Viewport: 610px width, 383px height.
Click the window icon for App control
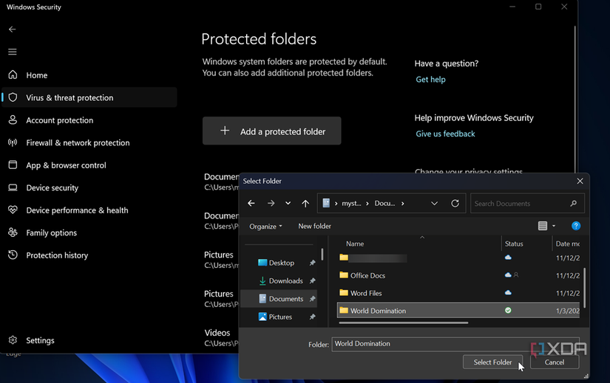tap(13, 165)
